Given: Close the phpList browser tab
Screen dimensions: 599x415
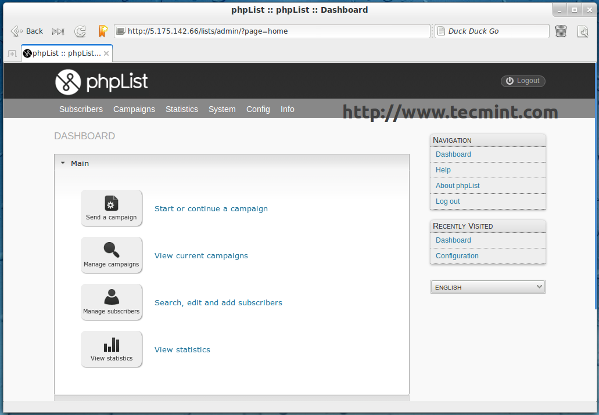Looking at the screenshot, I should tap(106, 53).
